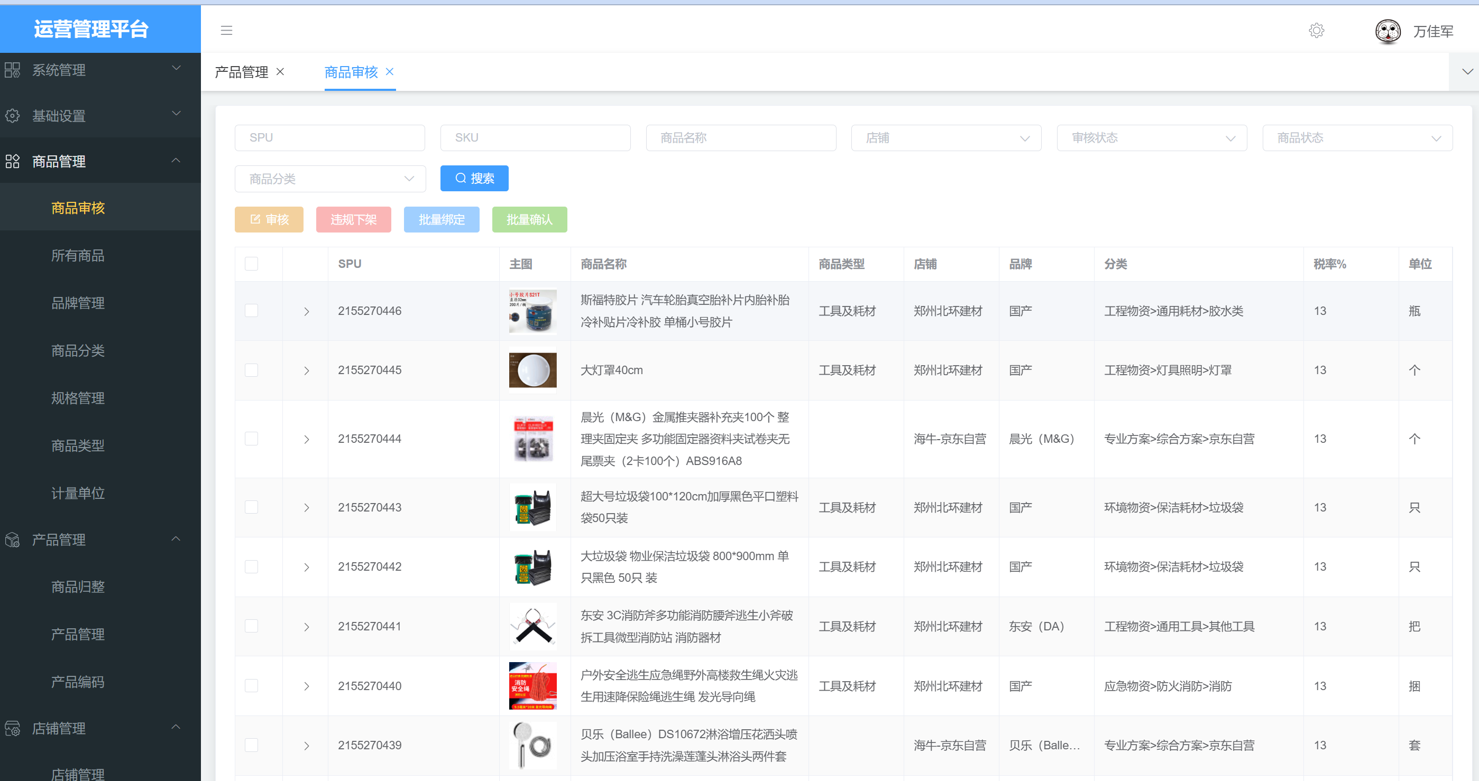Image resolution: width=1479 pixels, height=781 pixels.
Task: Open thumbnail of 晨光 金属推夹器 product
Action: coord(533,439)
